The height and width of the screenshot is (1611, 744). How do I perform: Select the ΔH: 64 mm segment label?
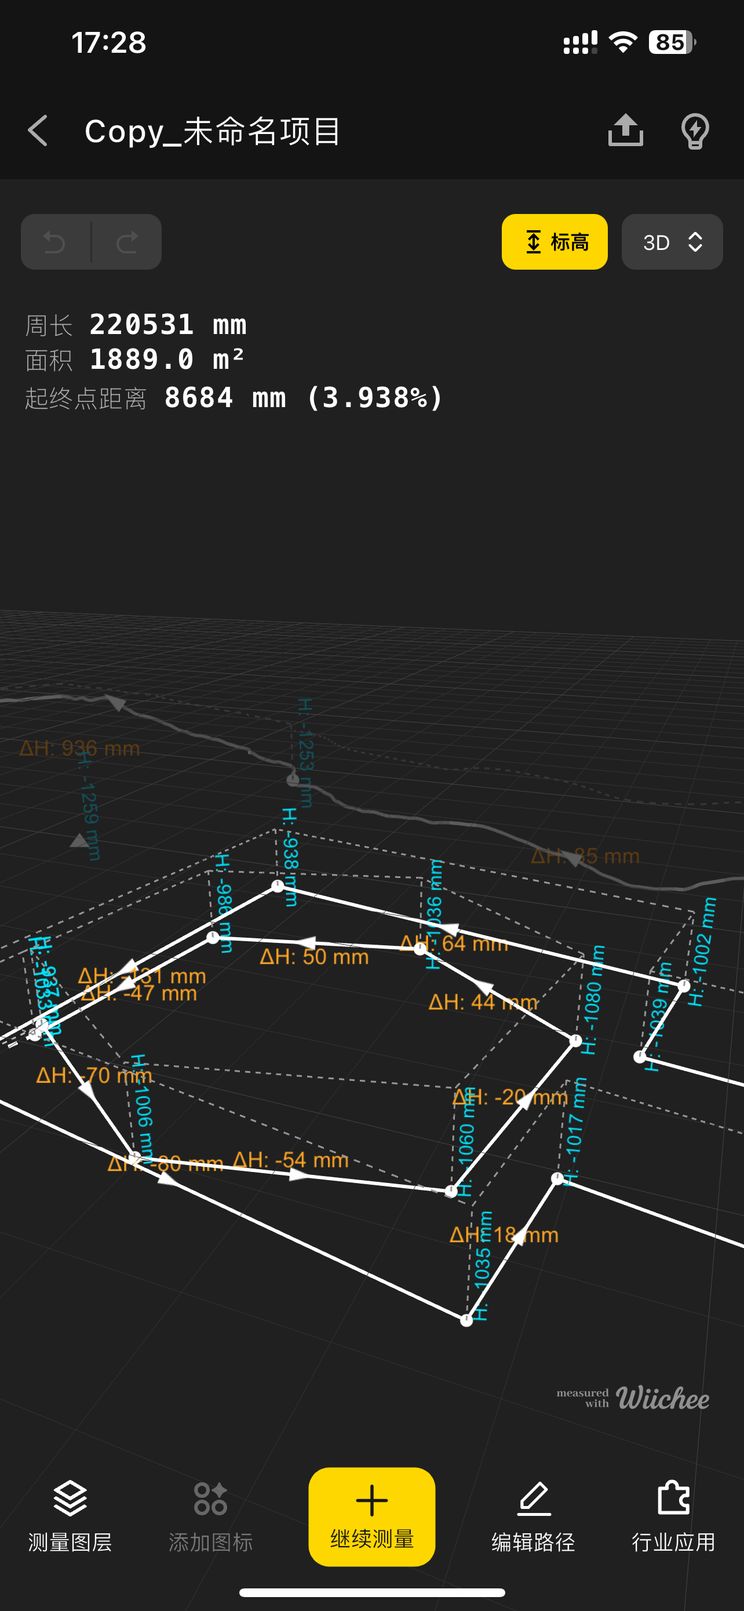[x=454, y=943]
